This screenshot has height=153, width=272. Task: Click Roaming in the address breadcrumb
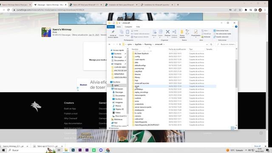(148, 44)
